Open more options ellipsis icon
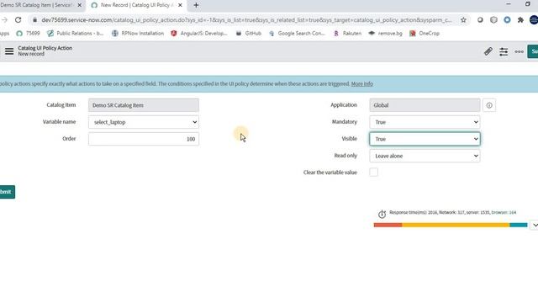 [x=519, y=51]
